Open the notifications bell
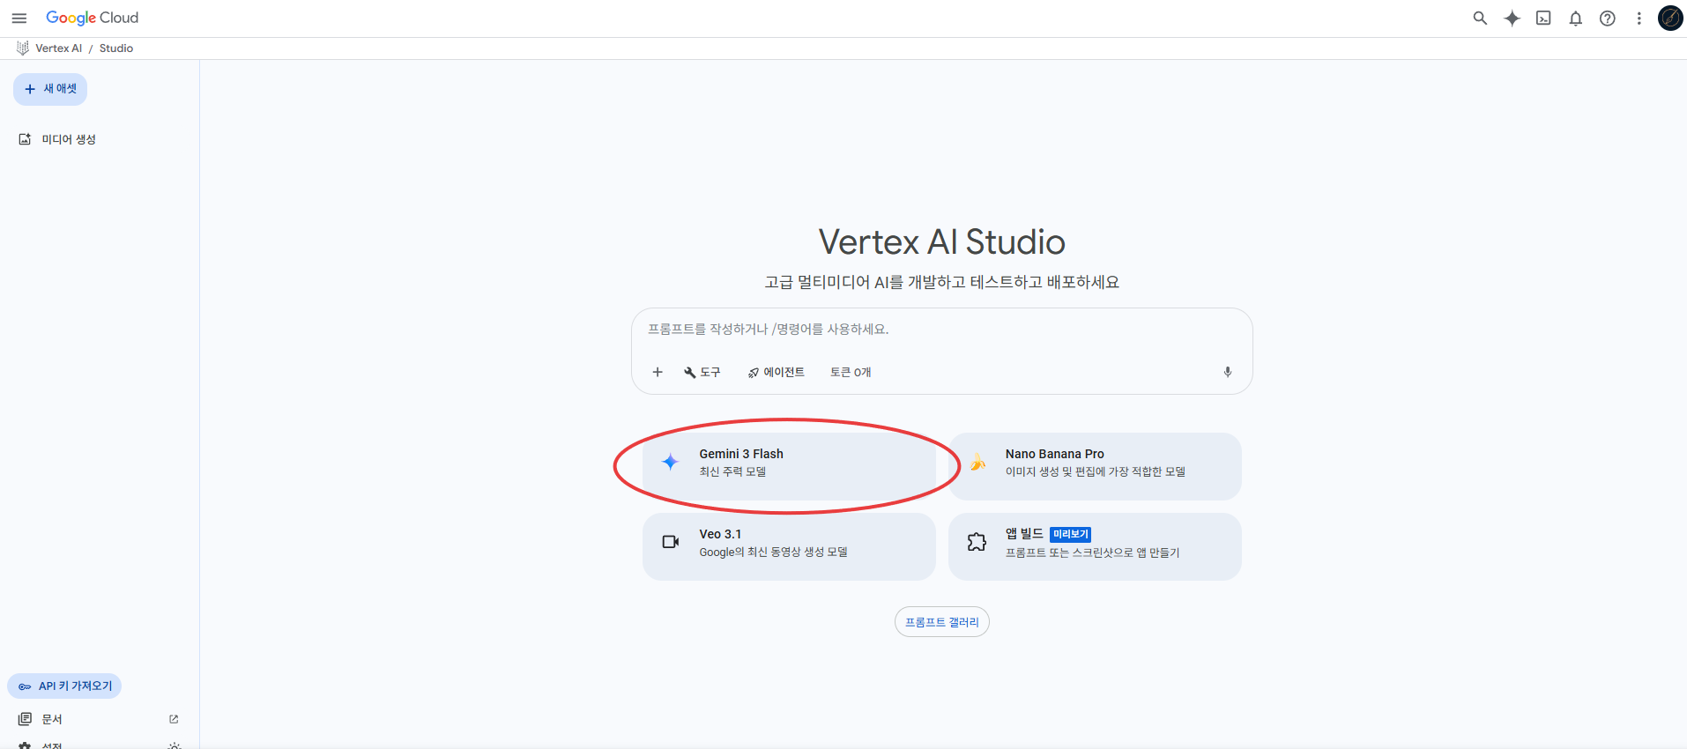 (1575, 18)
